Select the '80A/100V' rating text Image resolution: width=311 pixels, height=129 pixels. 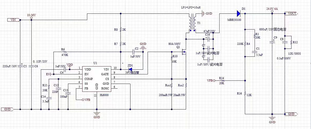coord(174,44)
